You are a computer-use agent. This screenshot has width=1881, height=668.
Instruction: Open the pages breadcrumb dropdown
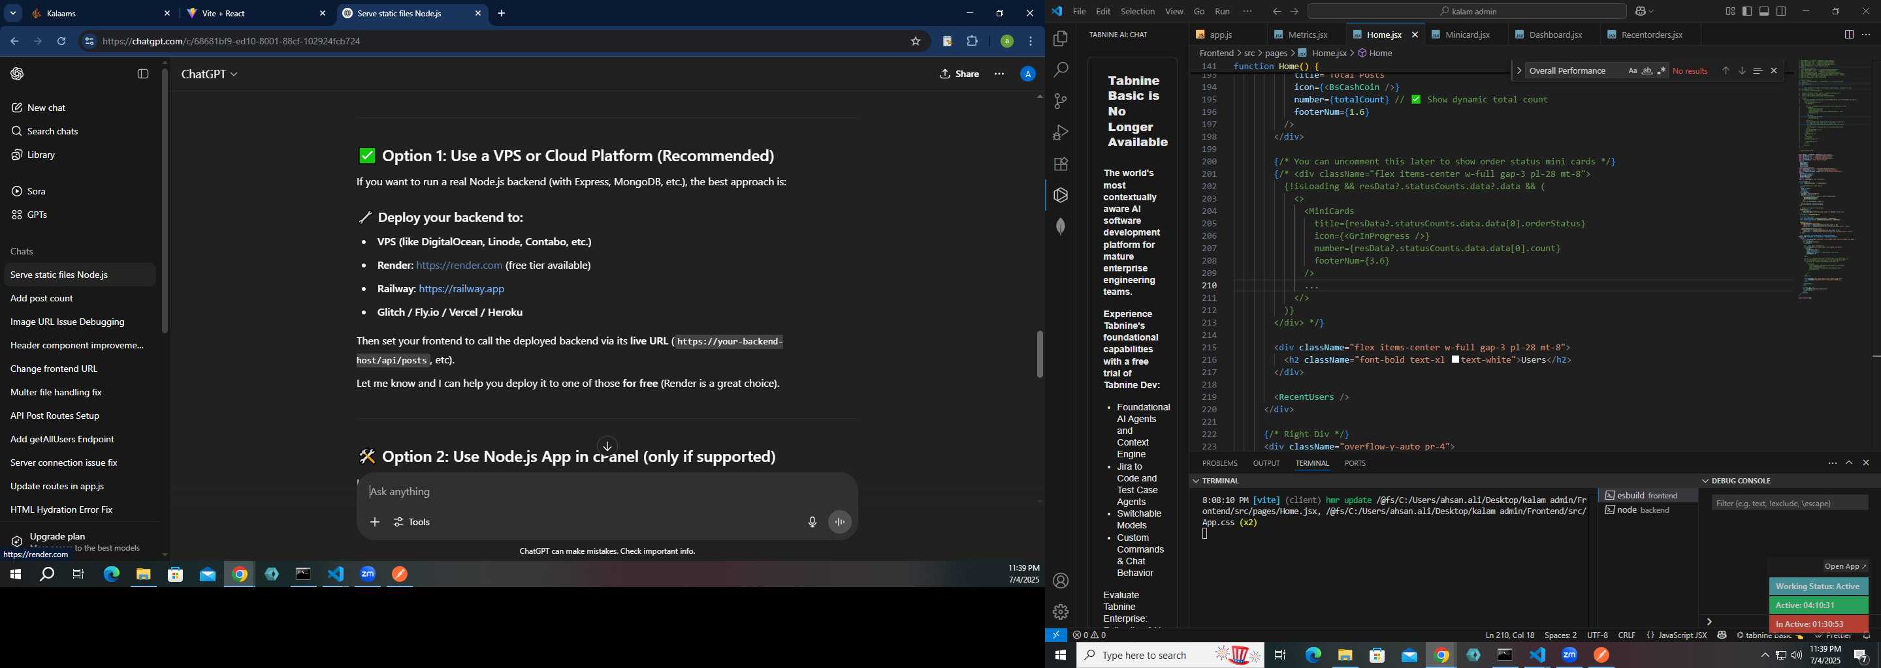pyautogui.click(x=1276, y=53)
